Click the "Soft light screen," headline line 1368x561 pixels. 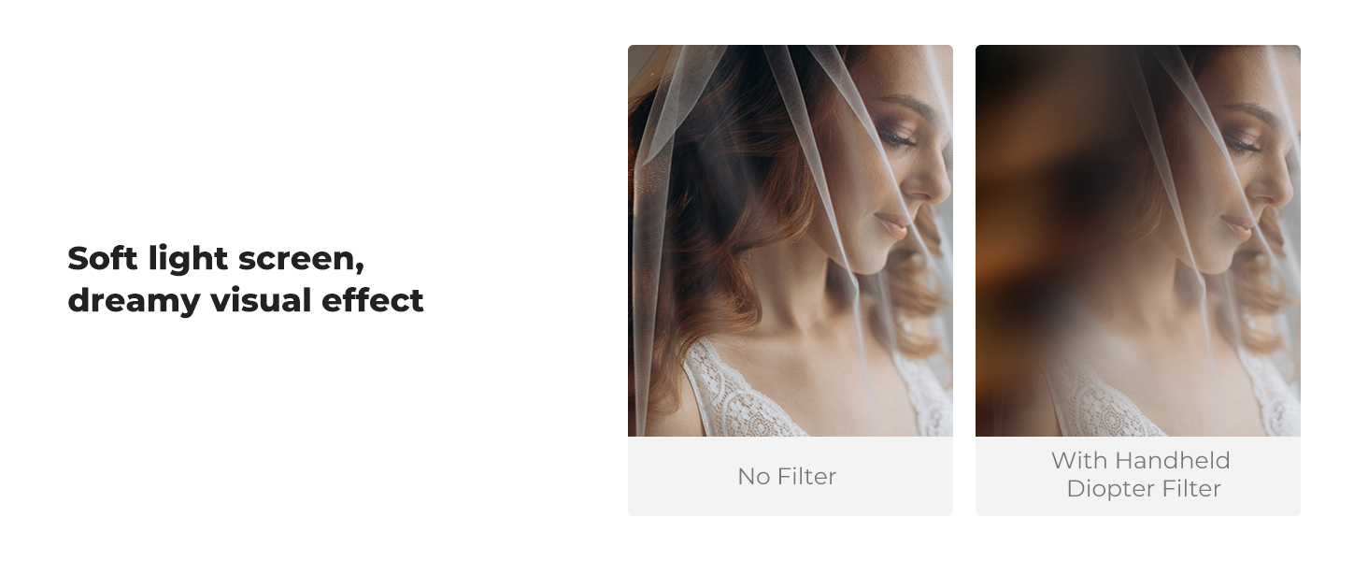coord(216,259)
